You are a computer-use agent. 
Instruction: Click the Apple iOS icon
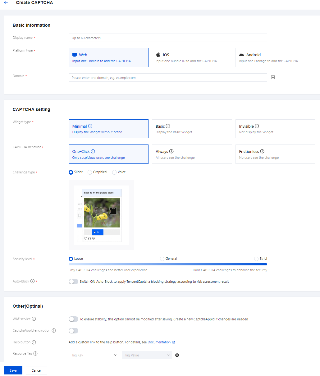coord(158,55)
